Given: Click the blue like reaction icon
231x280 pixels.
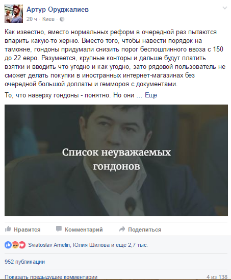Looking at the screenshot, I should (x=8, y=245).
